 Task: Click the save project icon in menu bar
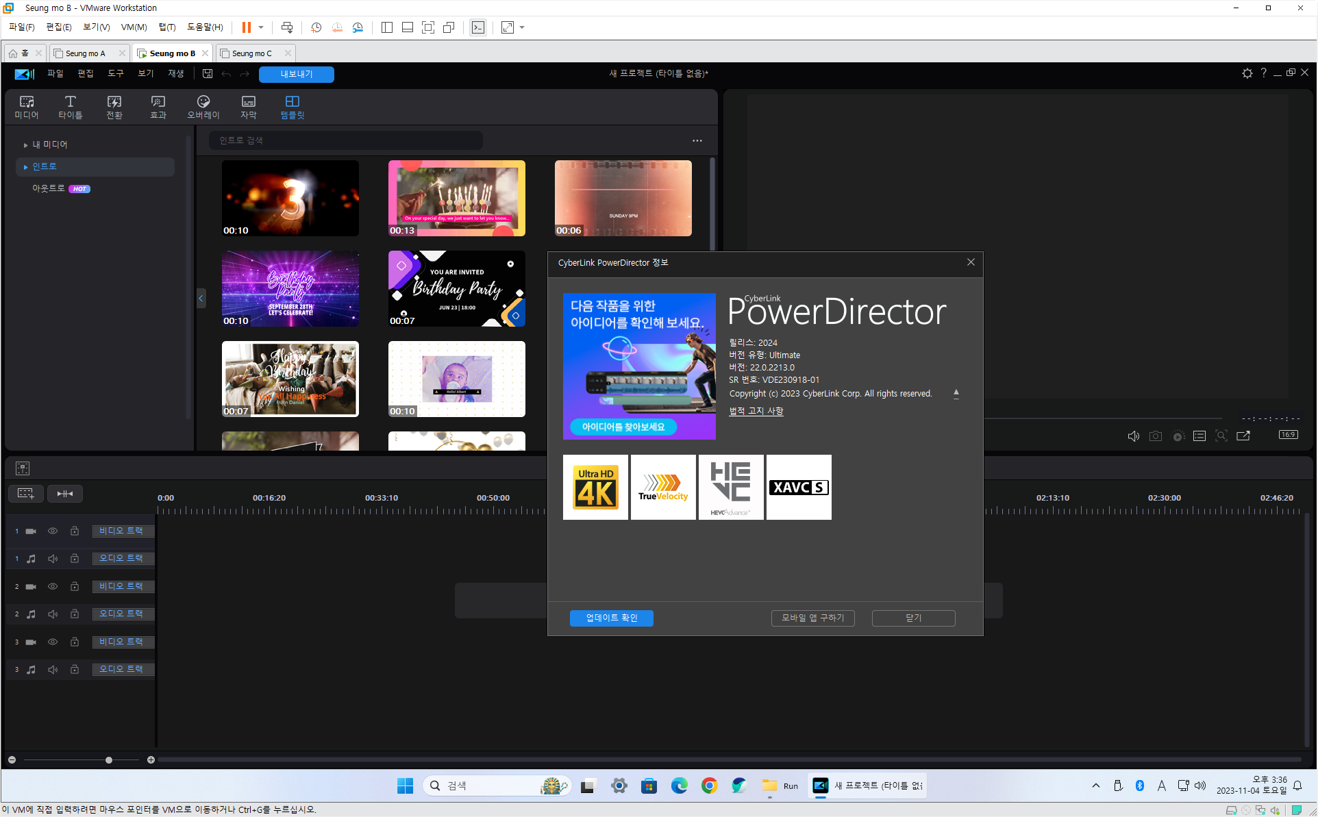pyautogui.click(x=208, y=73)
